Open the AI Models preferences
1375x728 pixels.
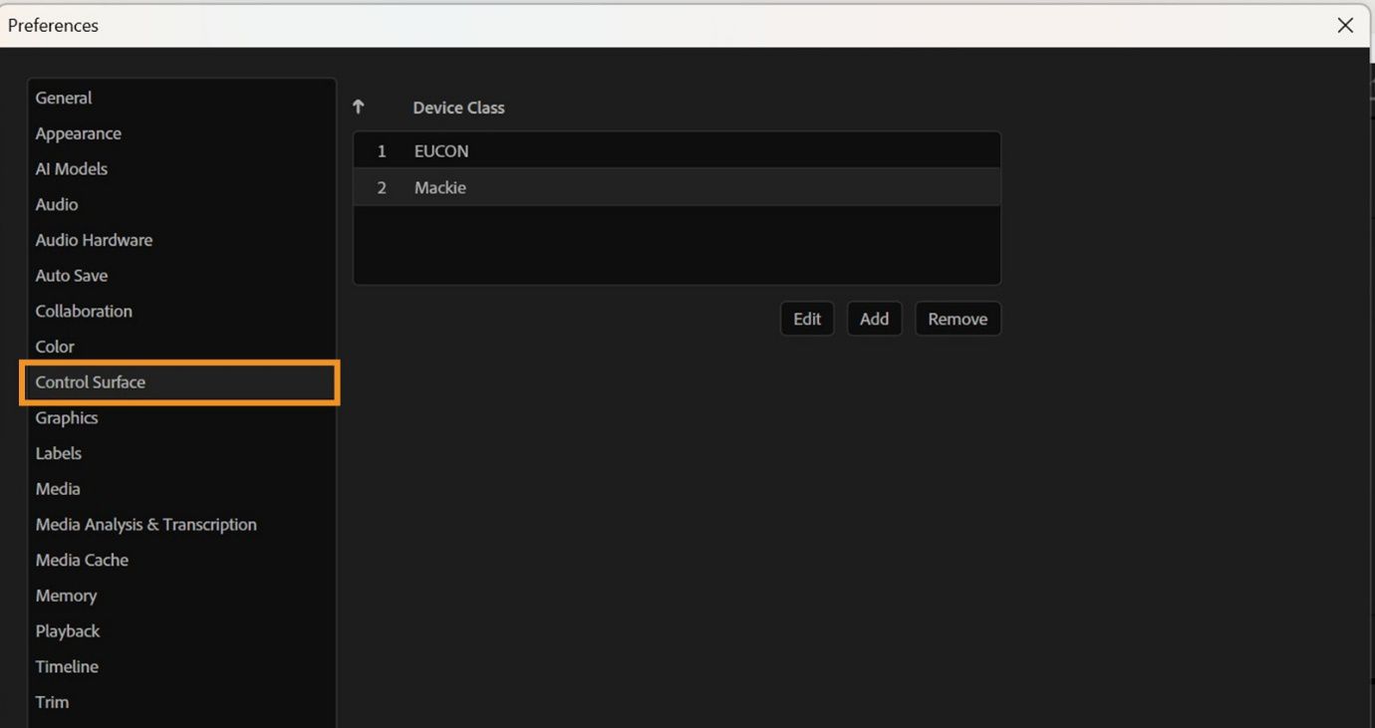pos(71,168)
